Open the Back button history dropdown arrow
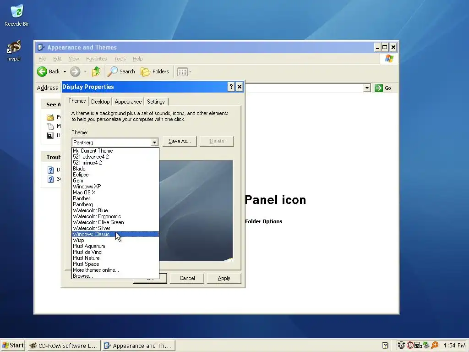The height and width of the screenshot is (352, 469). coord(65,71)
